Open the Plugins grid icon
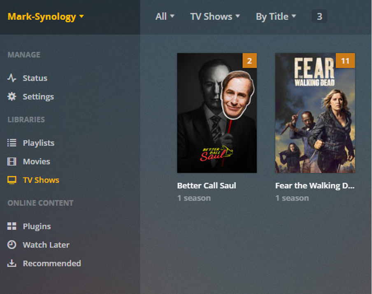 click(12, 226)
